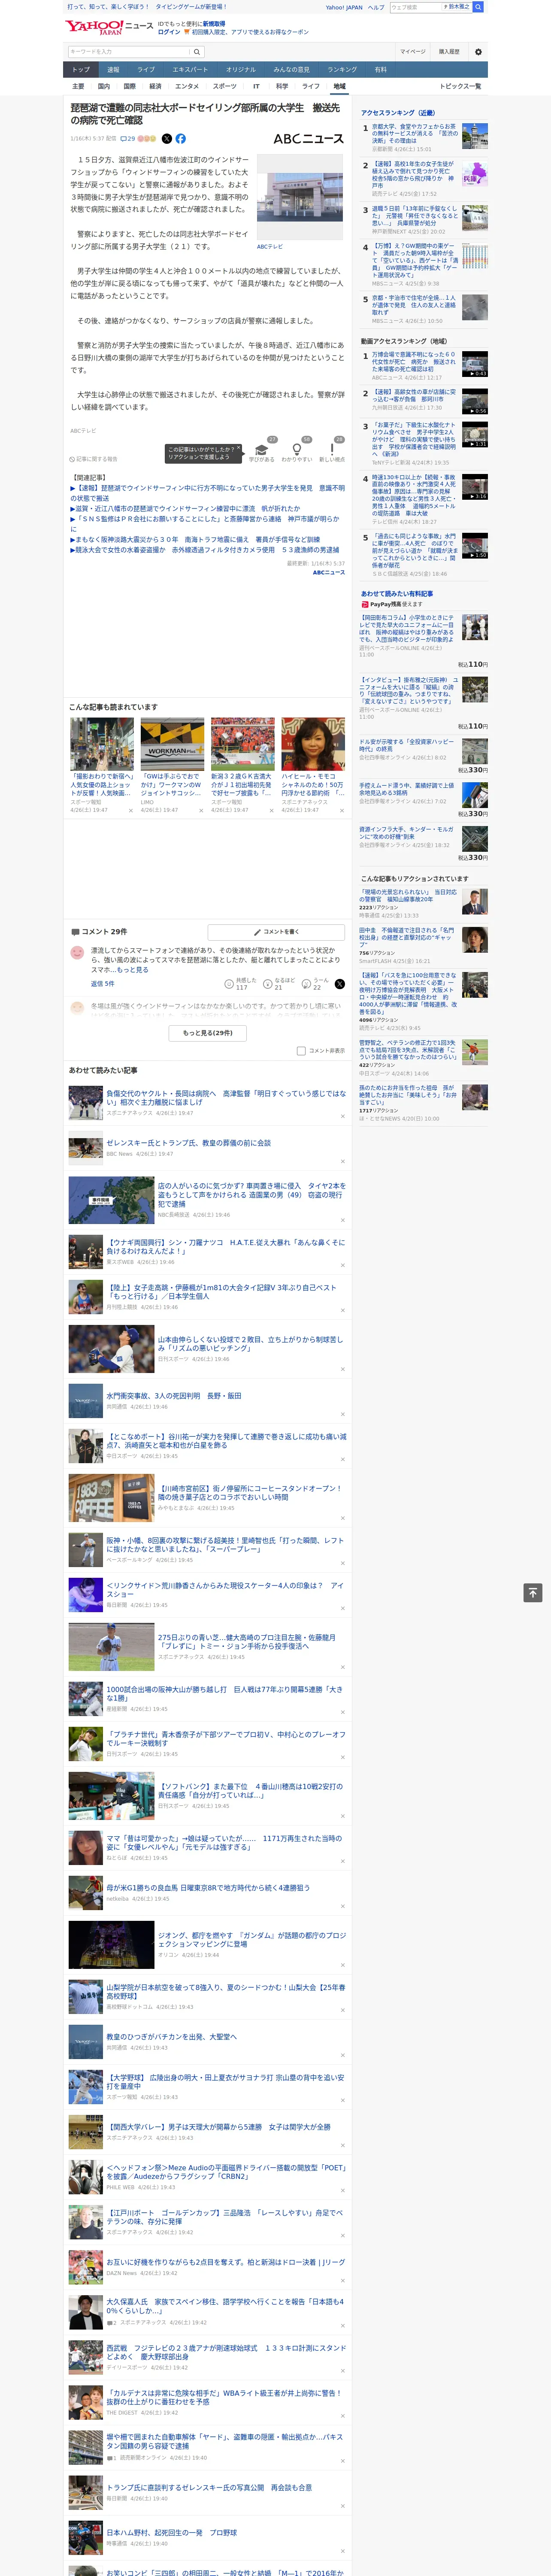Open the マイページ link
The height and width of the screenshot is (2576, 551).
click(413, 52)
